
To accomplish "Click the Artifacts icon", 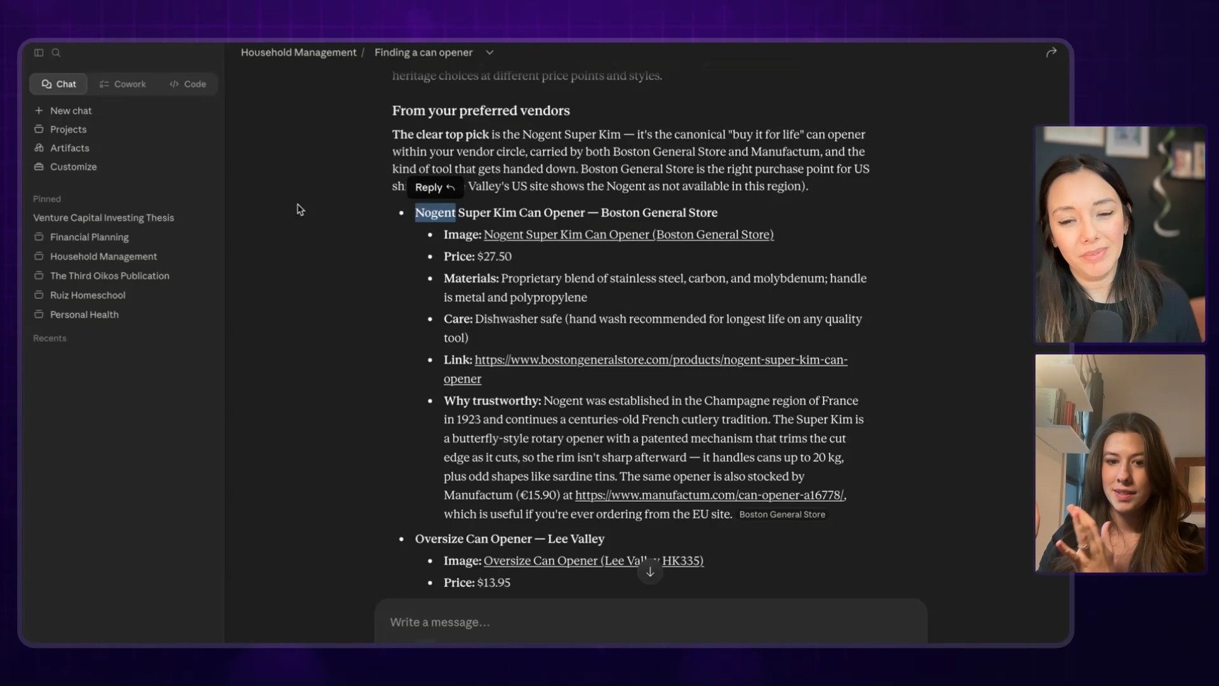I will point(39,148).
